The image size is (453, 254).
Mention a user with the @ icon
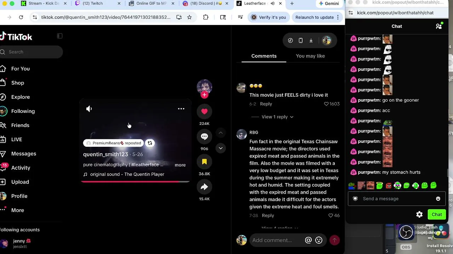pyautogui.click(x=308, y=240)
